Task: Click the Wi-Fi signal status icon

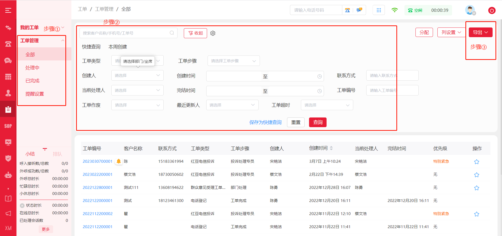Action: point(395,10)
